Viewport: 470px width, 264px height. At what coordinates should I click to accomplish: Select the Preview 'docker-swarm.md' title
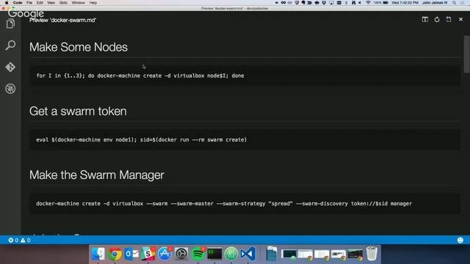coord(62,20)
